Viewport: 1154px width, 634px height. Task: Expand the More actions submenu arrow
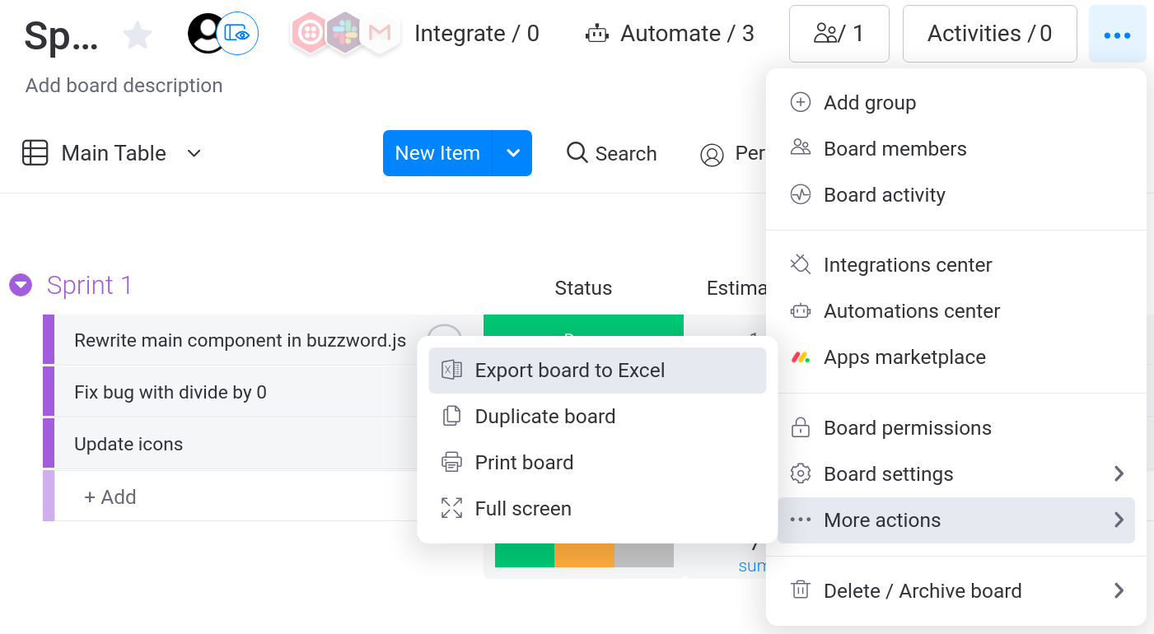1119,520
